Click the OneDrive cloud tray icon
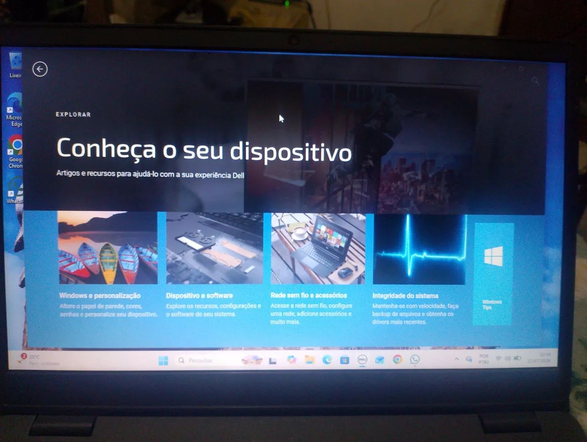 [x=469, y=359]
